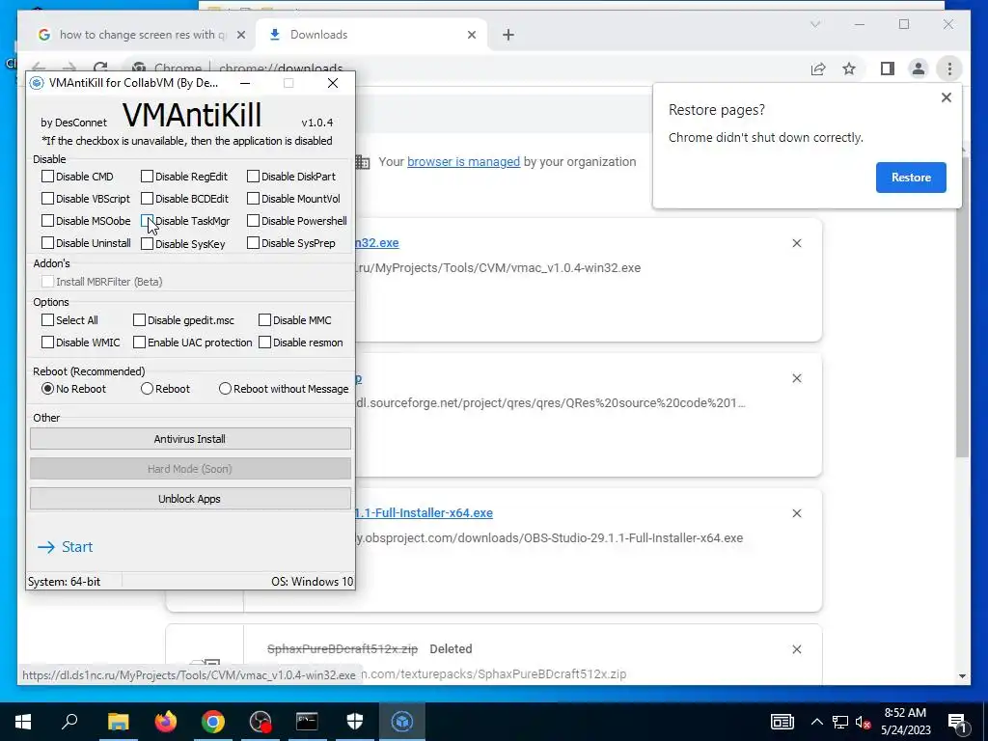Image resolution: width=988 pixels, height=741 pixels.
Task: Open Chrome three-dot menu
Action: pyautogui.click(x=949, y=69)
